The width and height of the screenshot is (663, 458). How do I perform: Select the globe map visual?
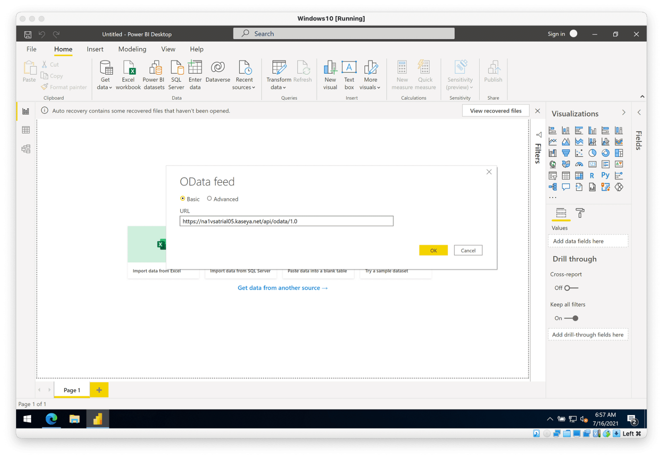point(552,164)
